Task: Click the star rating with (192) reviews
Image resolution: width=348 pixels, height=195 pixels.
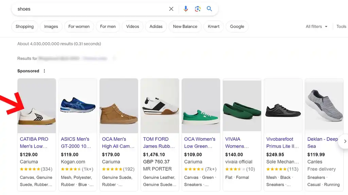Action: point(118,169)
